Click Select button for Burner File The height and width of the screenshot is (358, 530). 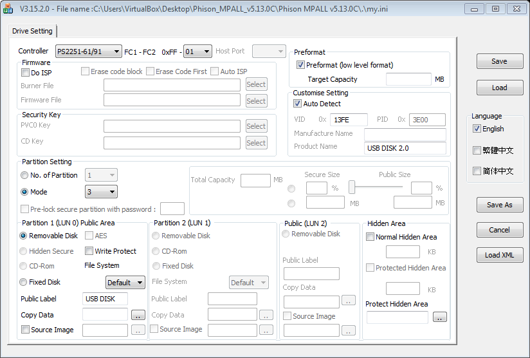[256, 84]
